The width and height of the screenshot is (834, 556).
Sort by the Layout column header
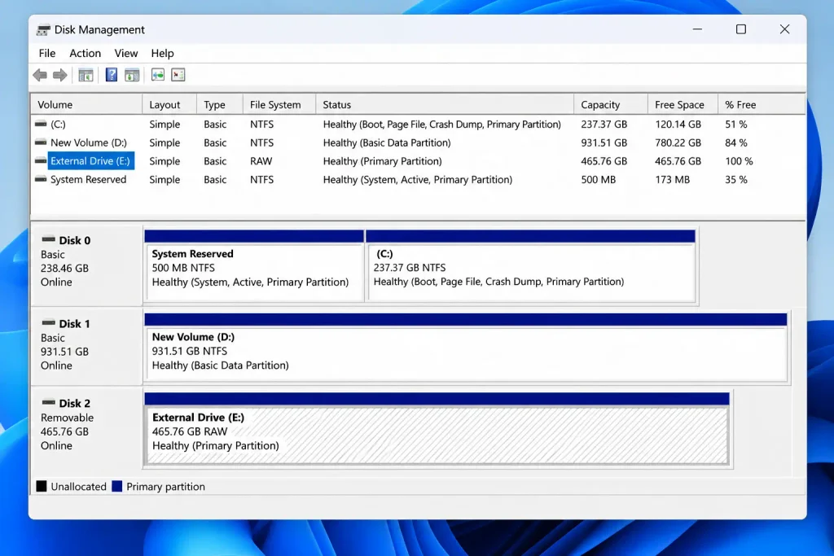pos(169,105)
